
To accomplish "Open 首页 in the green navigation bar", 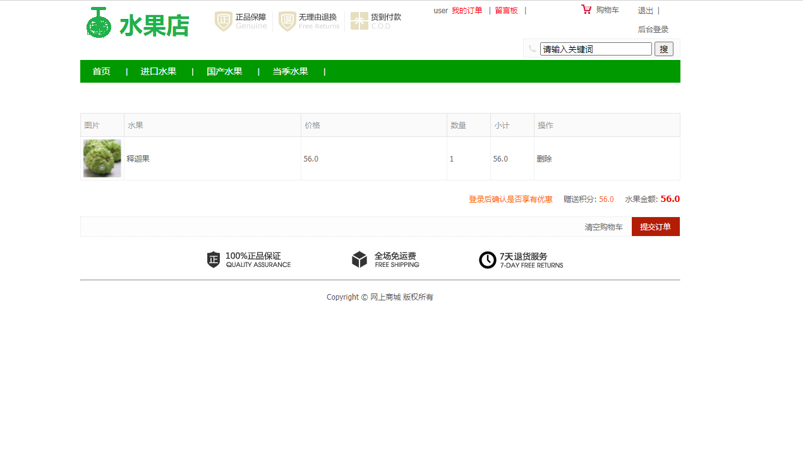I will pos(102,71).
